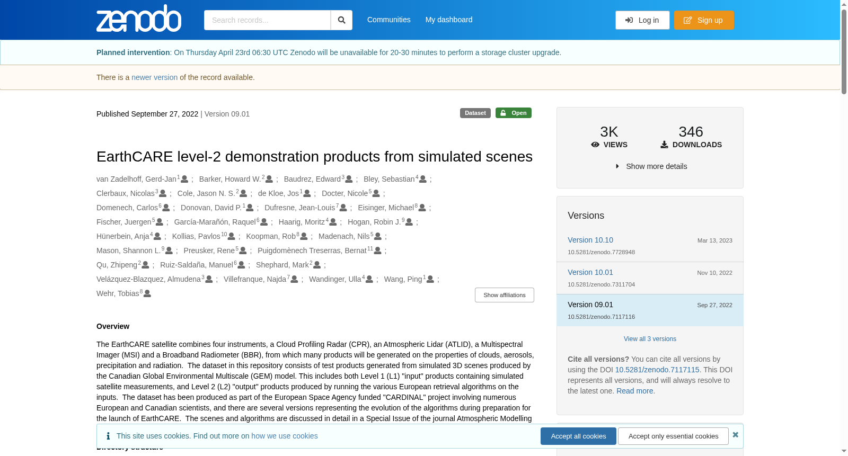Image resolution: width=848 pixels, height=456 pixels.
Task: Open Version 10.01 link
Action: click(x=590, y=272)
